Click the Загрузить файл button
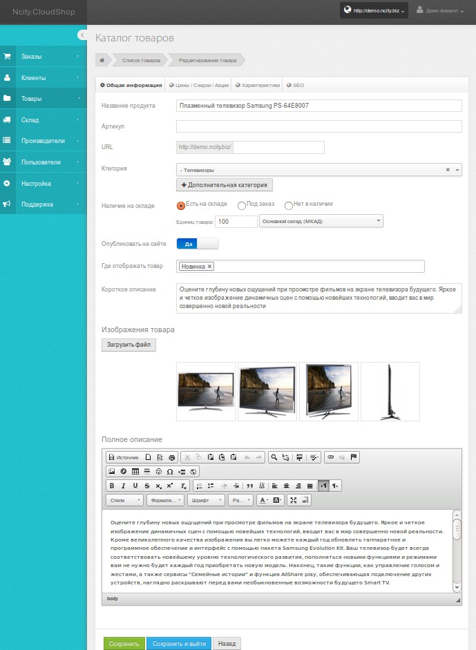The height and width of the screenshot is (650, 476). 128,345
